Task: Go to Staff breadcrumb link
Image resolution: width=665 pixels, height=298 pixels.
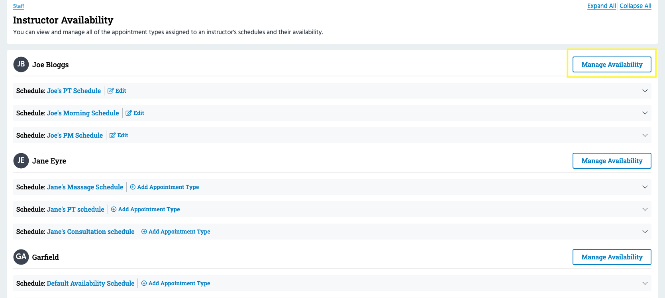Action: pos(18,6)
